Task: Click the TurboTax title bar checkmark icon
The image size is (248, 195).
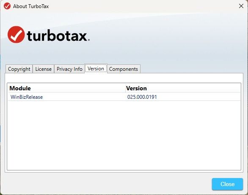Action: tap(7, 6)
